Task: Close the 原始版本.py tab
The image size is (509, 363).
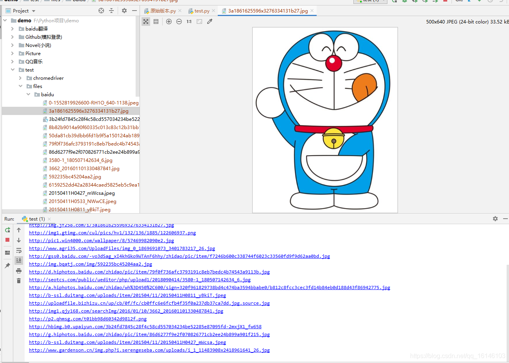Action: click(180, 11)
